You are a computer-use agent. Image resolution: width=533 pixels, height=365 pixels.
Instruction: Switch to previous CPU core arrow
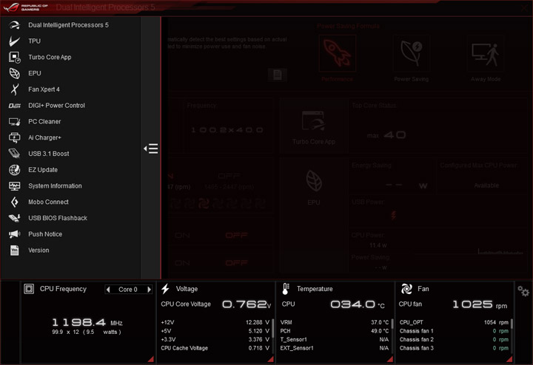108,290
